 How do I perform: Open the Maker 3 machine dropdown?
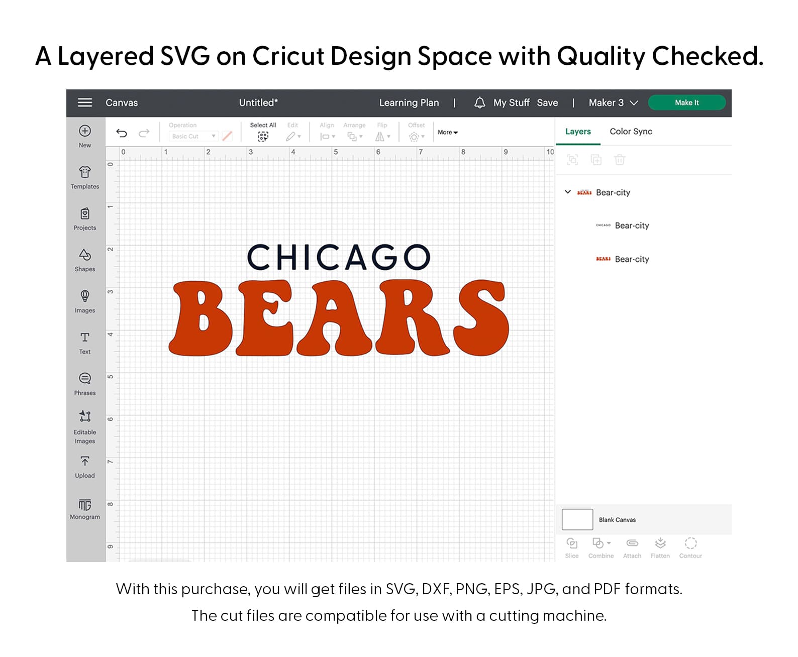click(x=613, y=102)
